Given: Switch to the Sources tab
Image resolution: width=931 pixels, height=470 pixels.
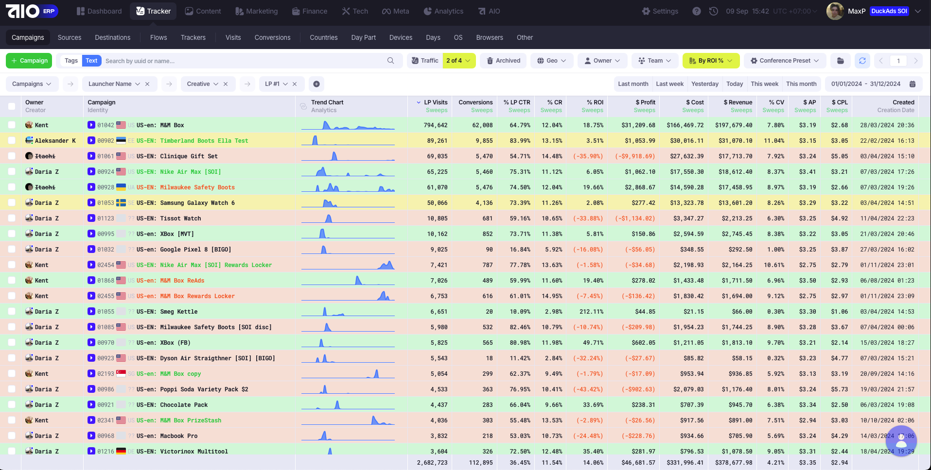Looking at the screenshot, I should [x=70, y=37].
